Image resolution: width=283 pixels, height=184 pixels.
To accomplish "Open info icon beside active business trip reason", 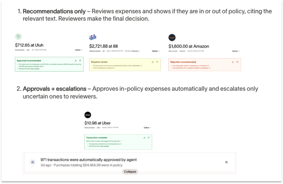I will click(121, 144).
